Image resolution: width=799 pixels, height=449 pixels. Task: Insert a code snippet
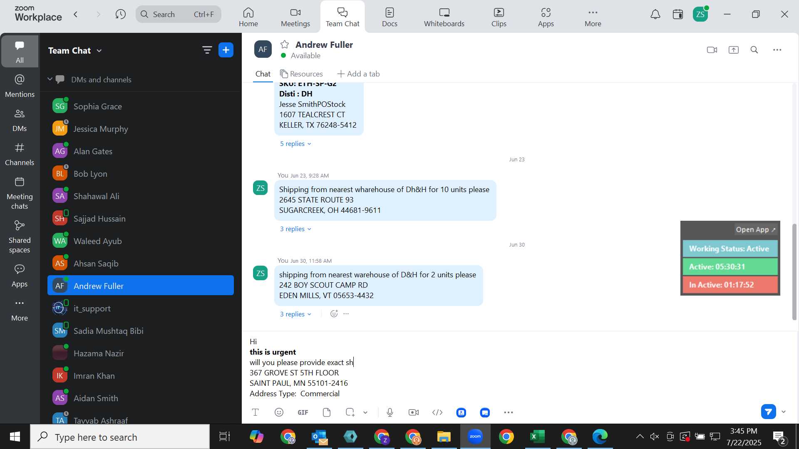tap(437, 412)
